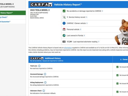Click the REAR WHEEL DRIVE spec line
Viewport: 128px width, 96px height.
(x=37, y=18)
